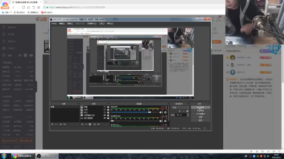Move the scene up in OBS
The image size is (284, 159).
[x=61, y=124]
